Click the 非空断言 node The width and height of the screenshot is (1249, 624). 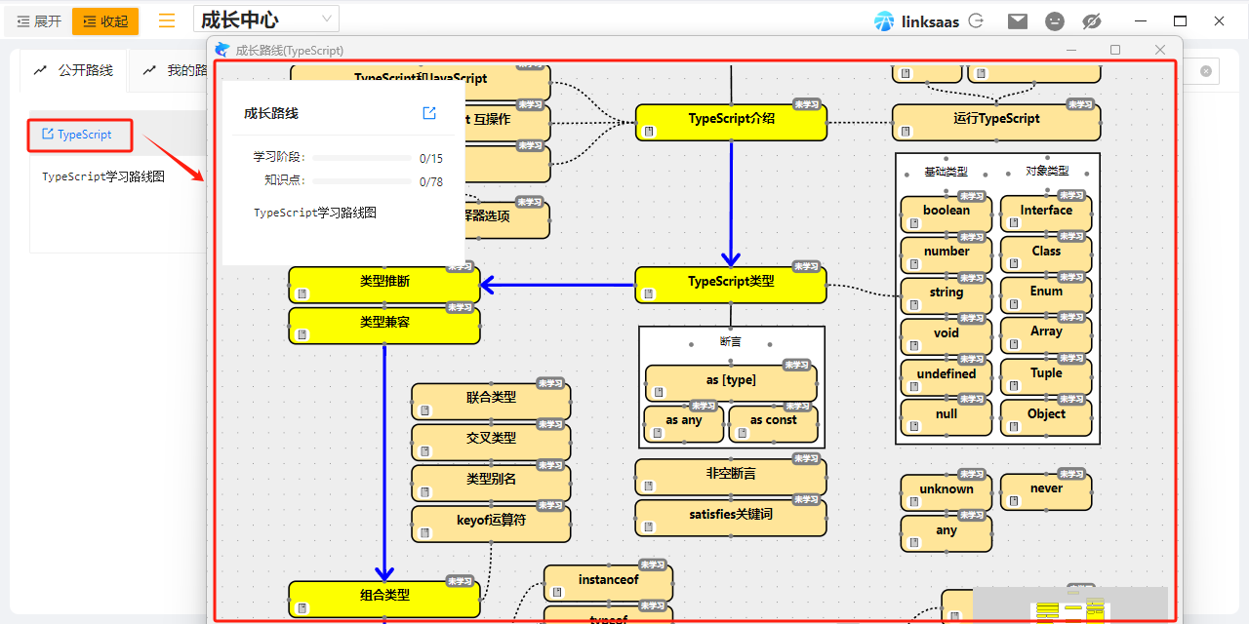coord(731,477)
